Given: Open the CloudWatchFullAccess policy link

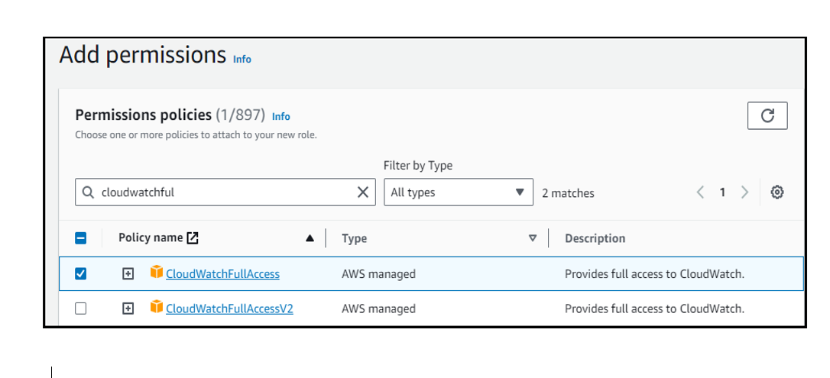Looking at the screenshot, I should click(222, 273).
